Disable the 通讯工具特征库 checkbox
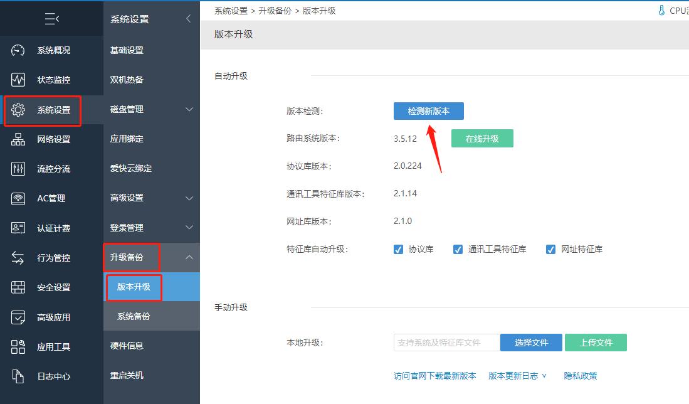 (x=458, y=249)
